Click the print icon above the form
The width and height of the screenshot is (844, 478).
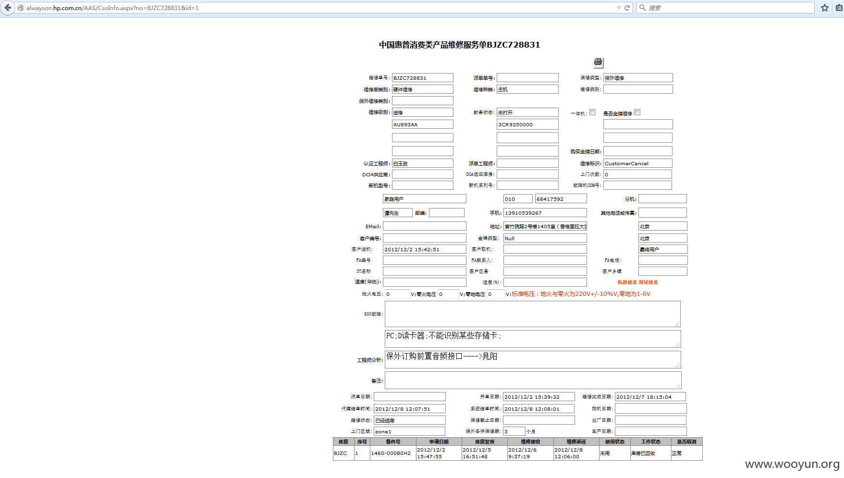pyautogui.click(x=598, y=62)
